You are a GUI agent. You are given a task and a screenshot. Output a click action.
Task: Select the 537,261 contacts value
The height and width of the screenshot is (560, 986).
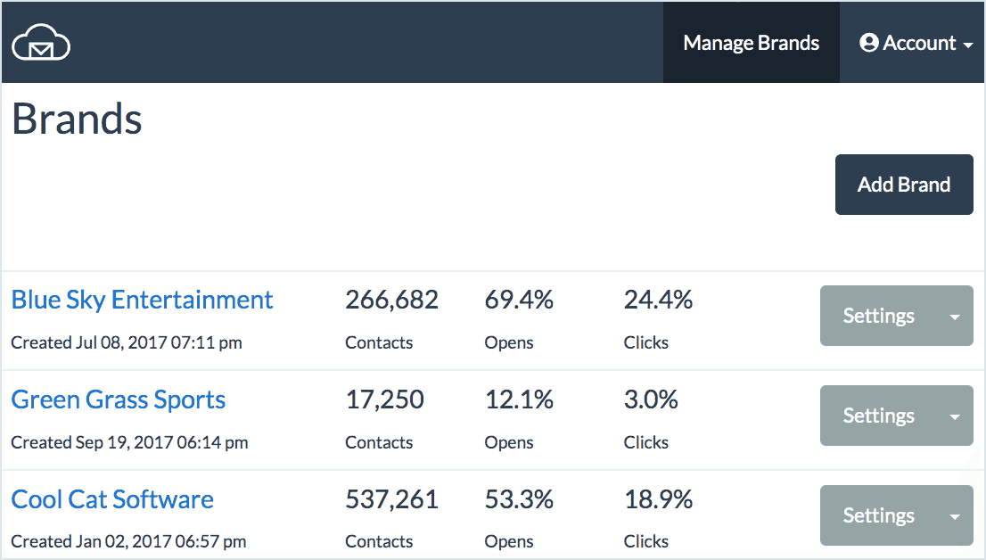pyautogui.click(x=391, y=500)
